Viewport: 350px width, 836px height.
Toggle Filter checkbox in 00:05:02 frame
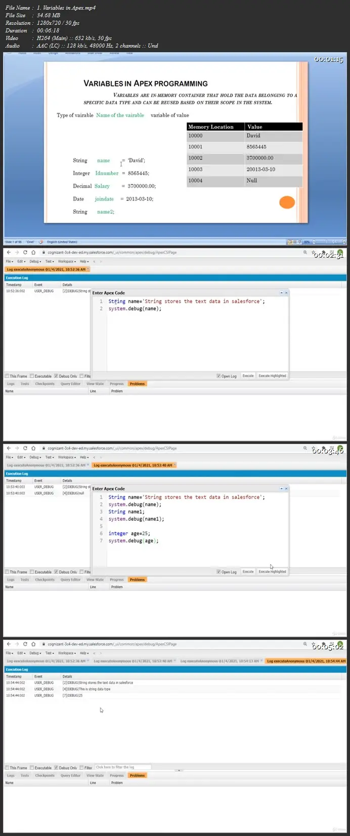click(81, 768)
